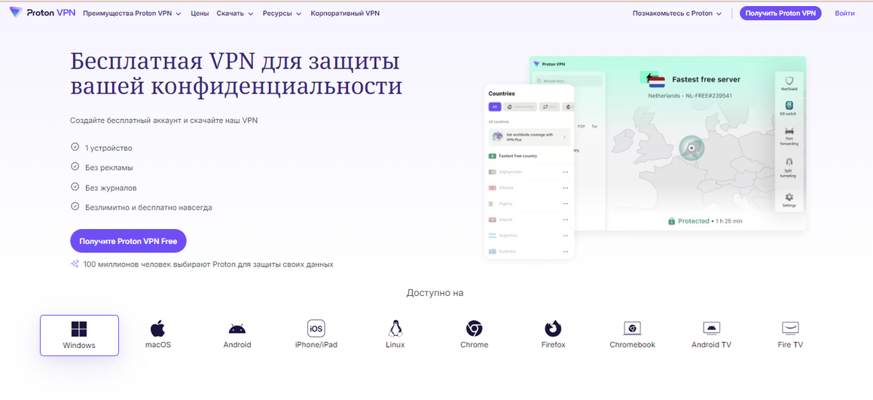Choose the Chrome browser icon
This screenshot has height=400, width=873.
tap(474, 328)
